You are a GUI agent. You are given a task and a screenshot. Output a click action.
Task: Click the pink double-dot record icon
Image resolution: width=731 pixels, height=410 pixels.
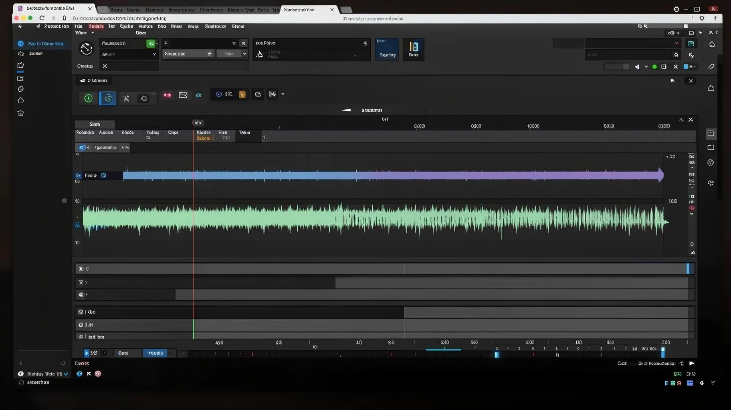pyautogui.click(x=167, y=95)
